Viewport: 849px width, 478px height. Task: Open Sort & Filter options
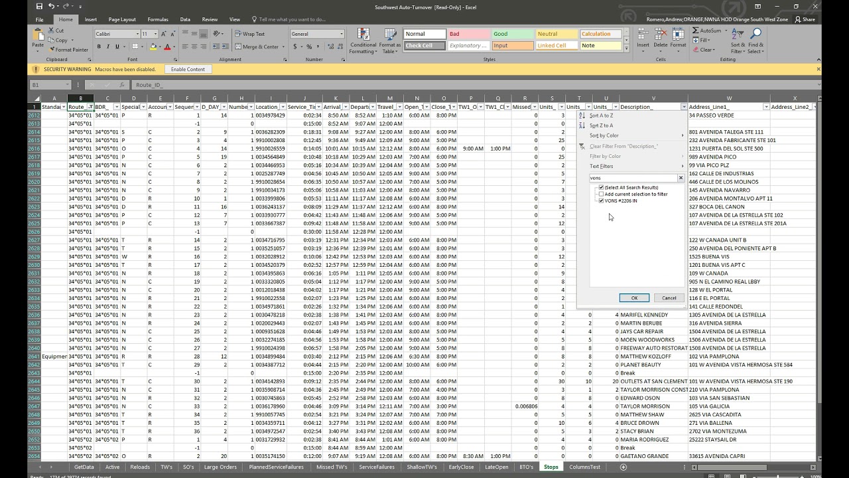click(x=738, y=41)
